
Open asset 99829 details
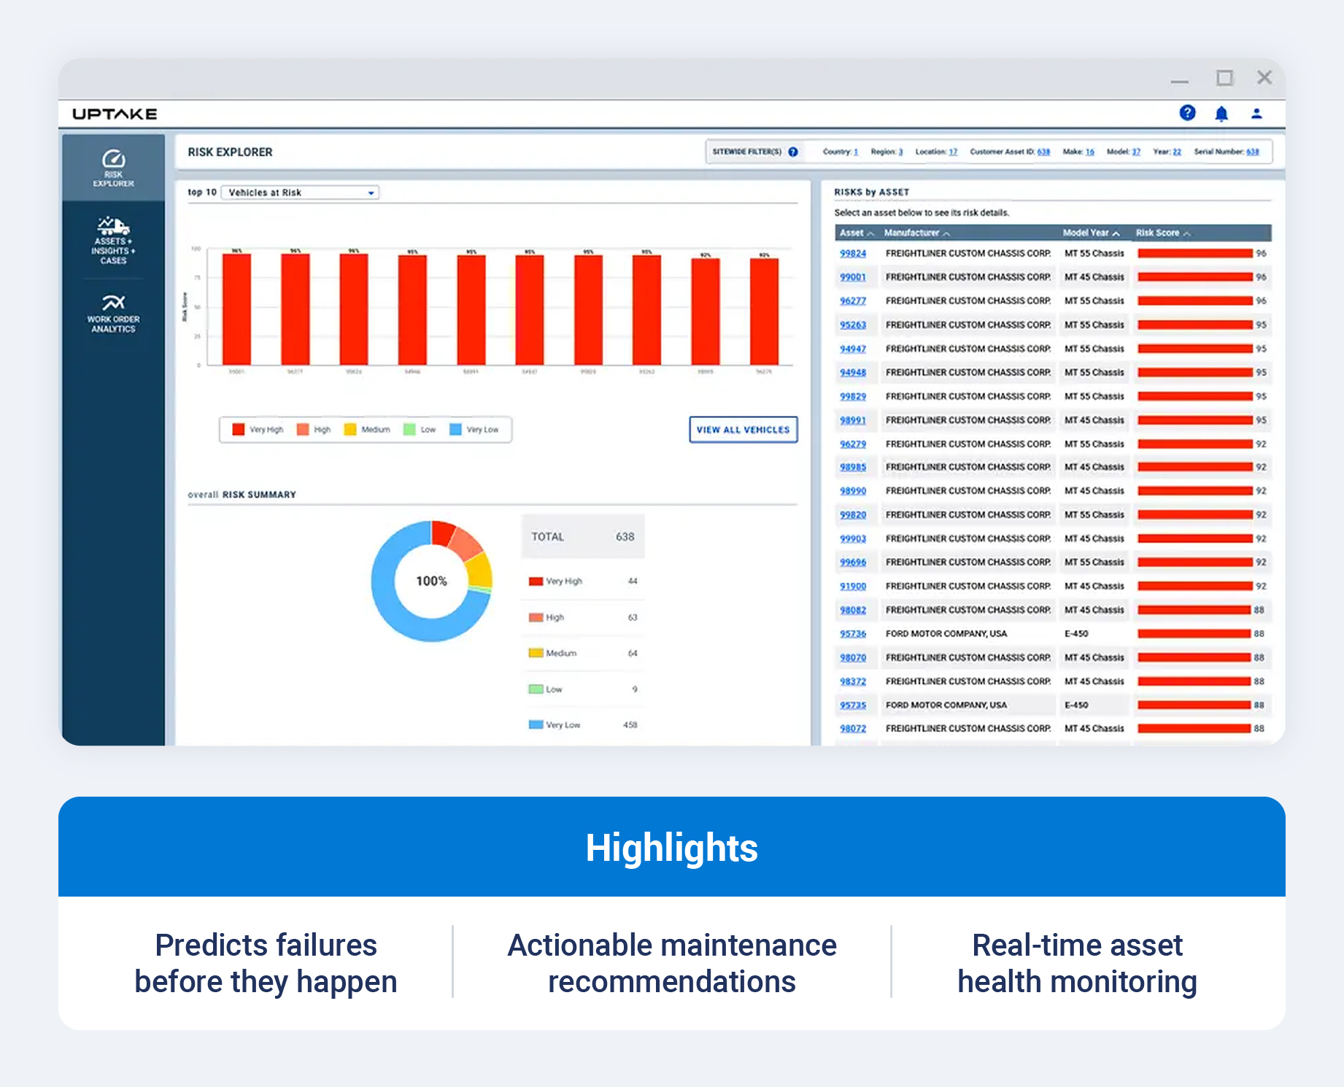coord(853,396)
